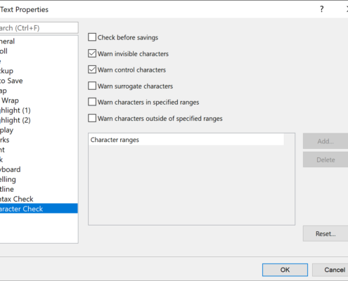Enable Check before savings checkbox

point(92,37)
